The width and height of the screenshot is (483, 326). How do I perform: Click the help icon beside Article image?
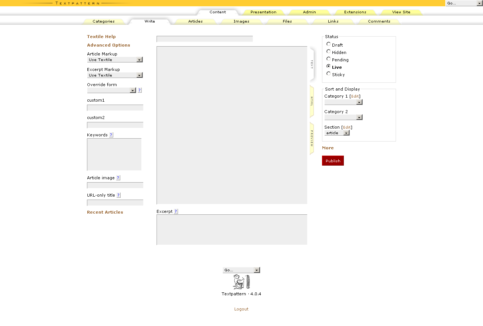[x=118, y=178]
